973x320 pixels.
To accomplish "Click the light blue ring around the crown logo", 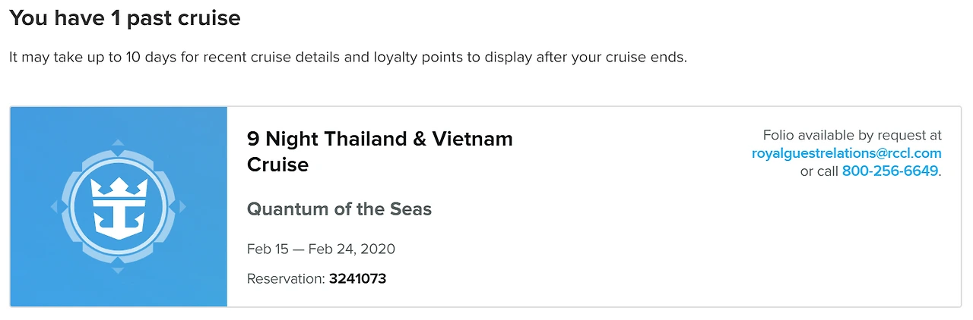I will [118, 161].
